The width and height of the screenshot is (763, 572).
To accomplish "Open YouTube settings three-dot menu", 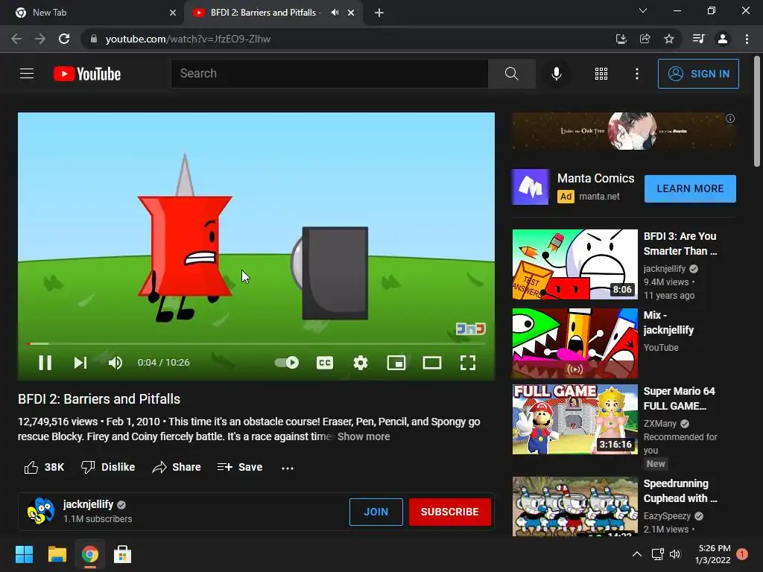I will point(637,74).
